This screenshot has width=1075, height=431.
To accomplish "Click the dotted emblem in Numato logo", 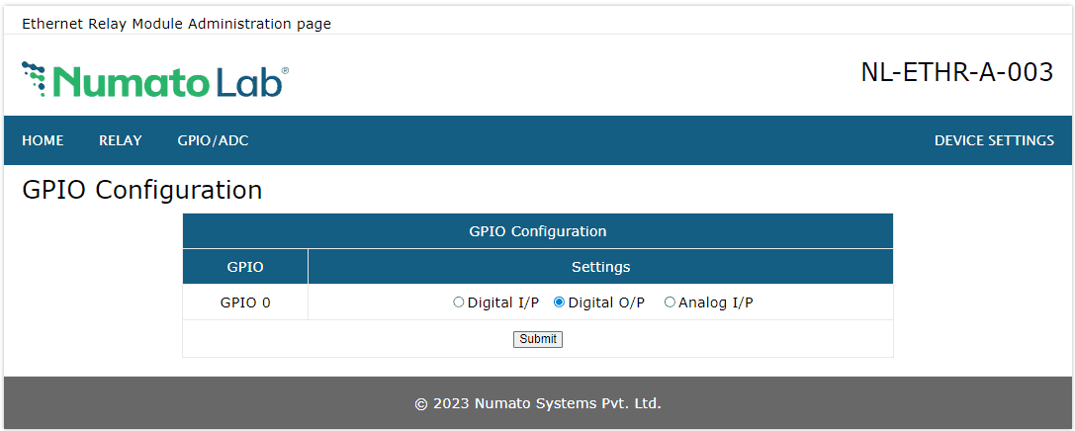I will pos(34,77).
